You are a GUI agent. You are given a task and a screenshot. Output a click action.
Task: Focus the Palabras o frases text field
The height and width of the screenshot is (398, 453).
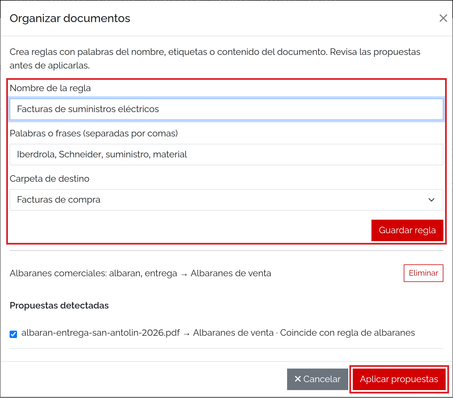click(226, 155)
